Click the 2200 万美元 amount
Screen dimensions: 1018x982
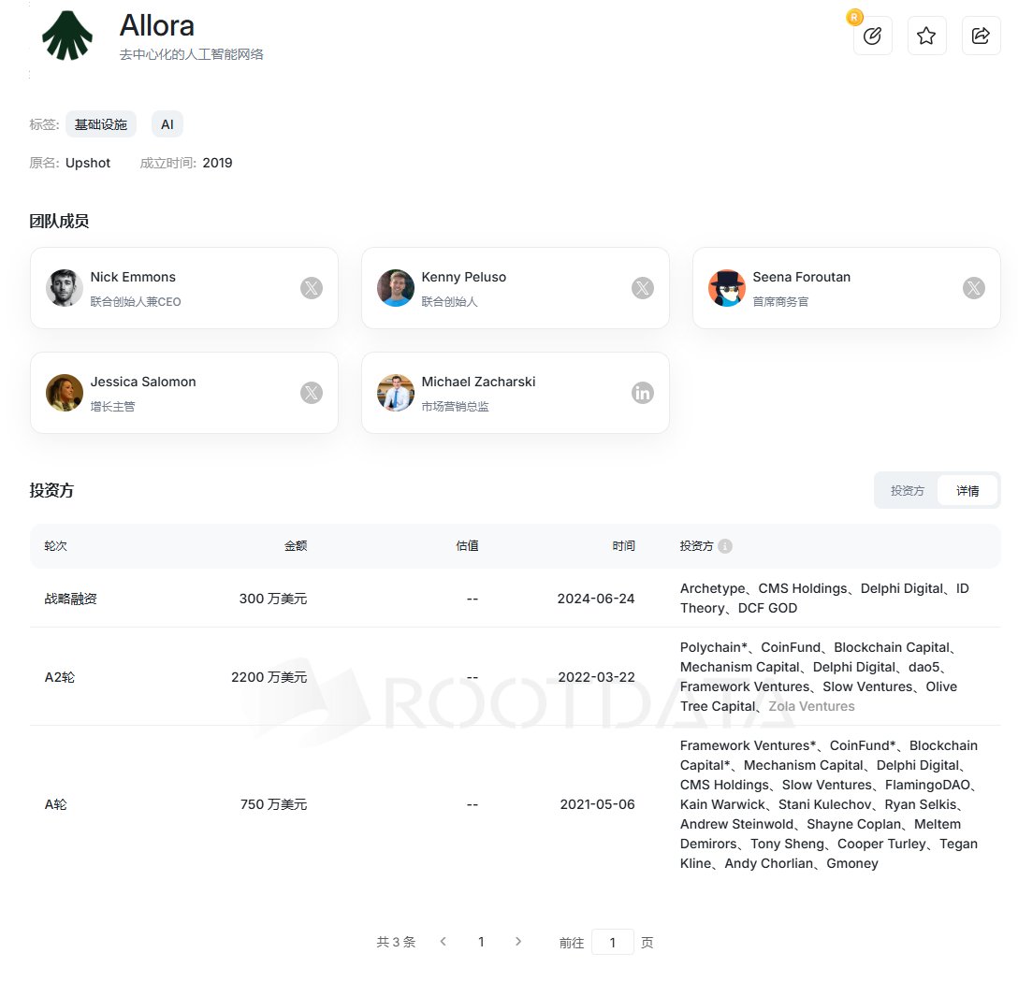(x=269, y=677)
